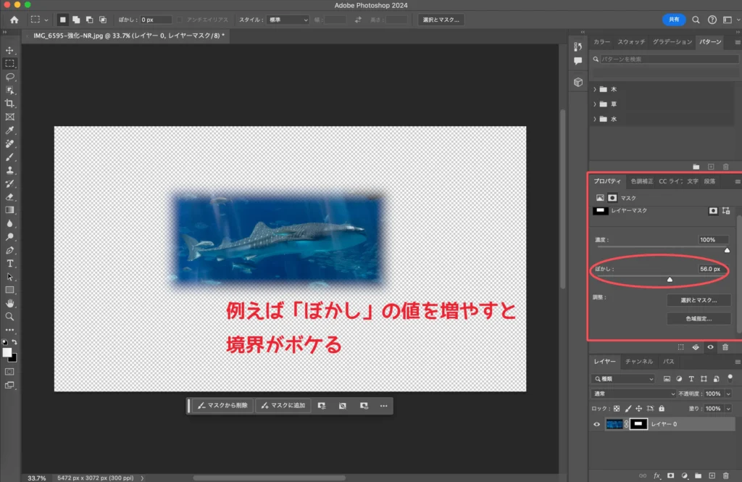
Task: Select the Crop tool
Action: pyautogui.click(x=10, y=104)
